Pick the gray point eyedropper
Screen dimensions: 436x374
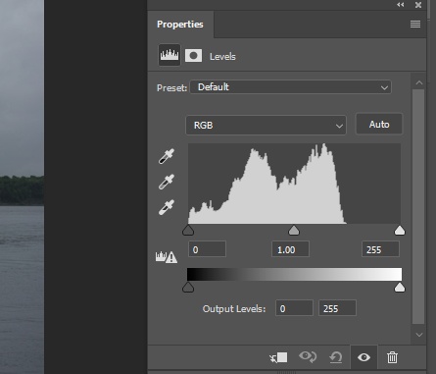(167, 182)
